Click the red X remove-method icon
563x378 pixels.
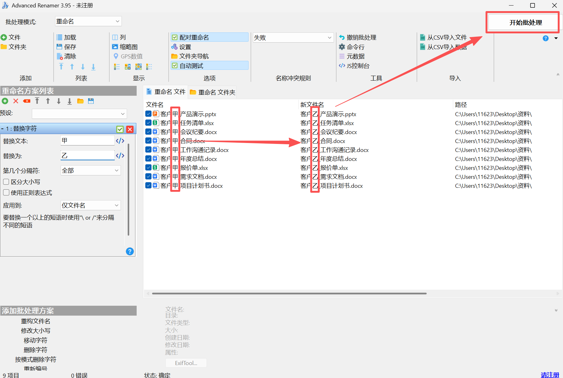click(x=16, y=101)
